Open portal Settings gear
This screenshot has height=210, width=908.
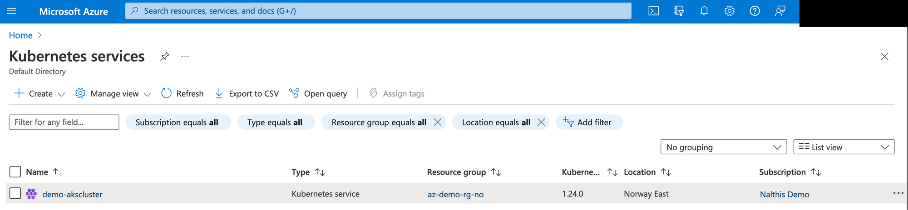729,11
